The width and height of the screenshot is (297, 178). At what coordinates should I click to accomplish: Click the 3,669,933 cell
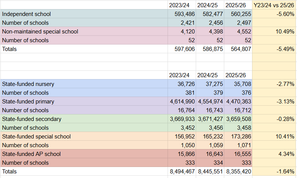click(x=182, y=119)
